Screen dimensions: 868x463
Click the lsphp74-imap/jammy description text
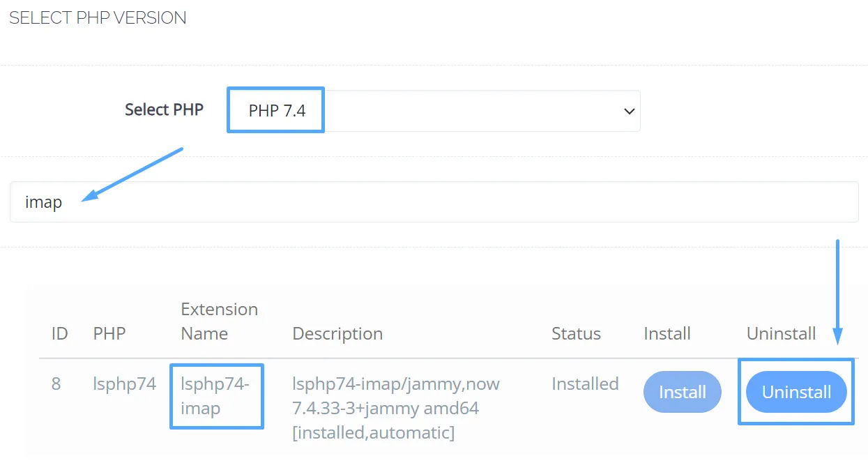tap(396, 408)
